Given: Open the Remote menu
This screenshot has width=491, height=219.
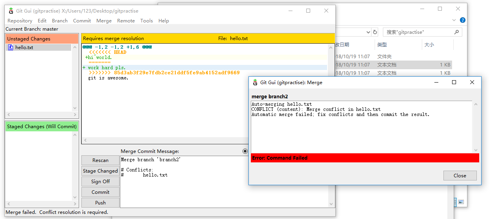Looking at the screenshot, I should [126, 21].
